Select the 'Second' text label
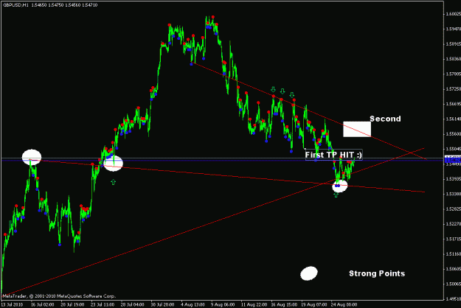The width and height of the screenshot is (461, 308). pyautogui.click(x=385, y=119)
